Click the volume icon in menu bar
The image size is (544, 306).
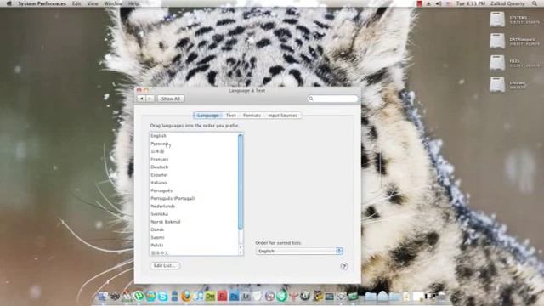tap(439, 3)
